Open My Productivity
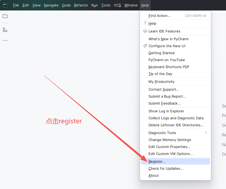This screenshot has width=226, height=189. pos(175,81)
